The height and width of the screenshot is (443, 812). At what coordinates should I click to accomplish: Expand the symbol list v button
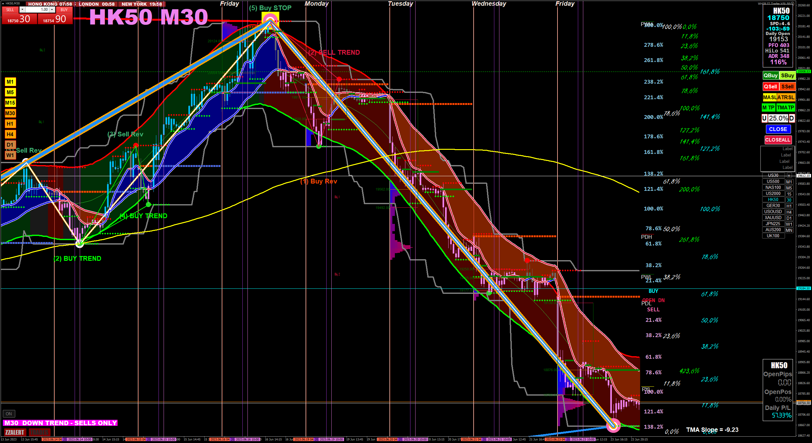click(x=789, y=175)
